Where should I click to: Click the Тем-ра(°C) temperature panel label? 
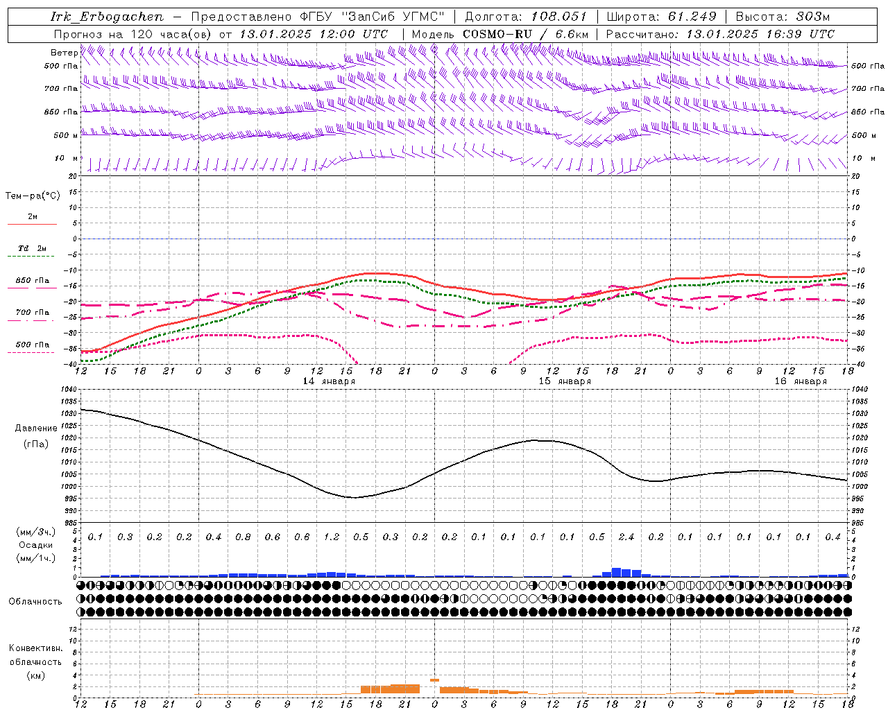33,196
